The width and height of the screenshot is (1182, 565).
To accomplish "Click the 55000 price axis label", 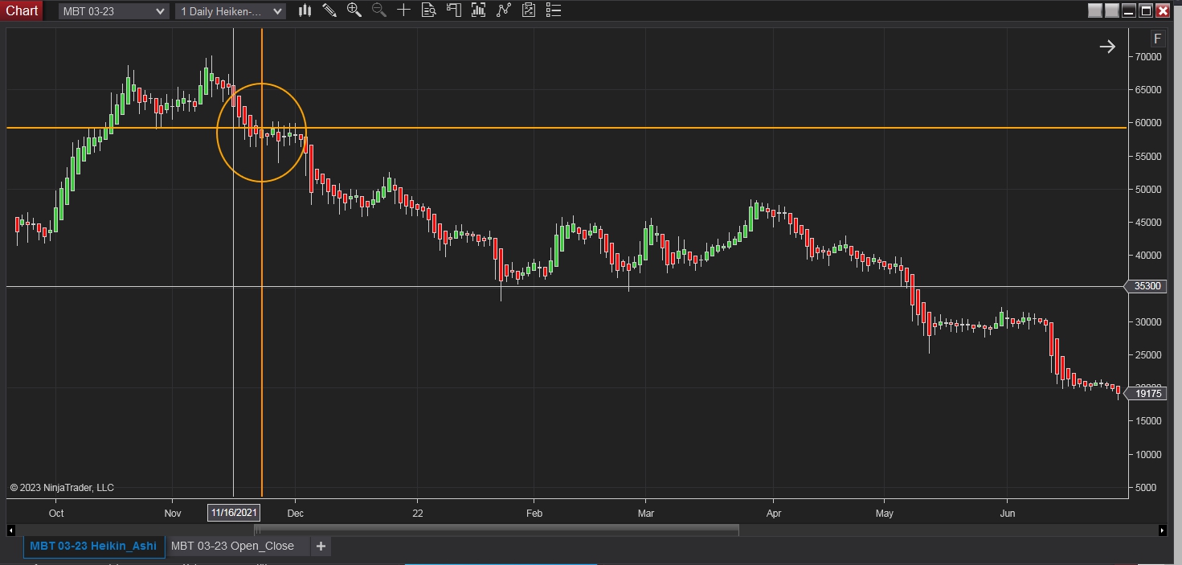I will [1148, 156].
